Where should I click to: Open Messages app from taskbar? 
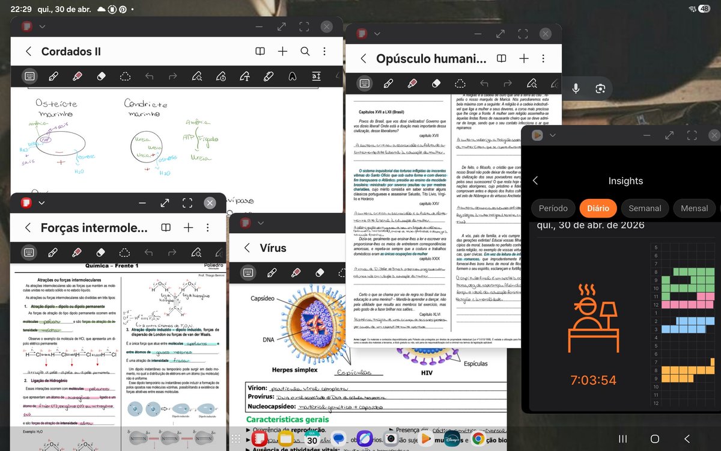(339, 440)
